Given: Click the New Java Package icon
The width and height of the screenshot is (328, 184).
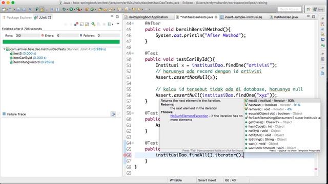Looking at the screenshot, I should tap(87, 9).
